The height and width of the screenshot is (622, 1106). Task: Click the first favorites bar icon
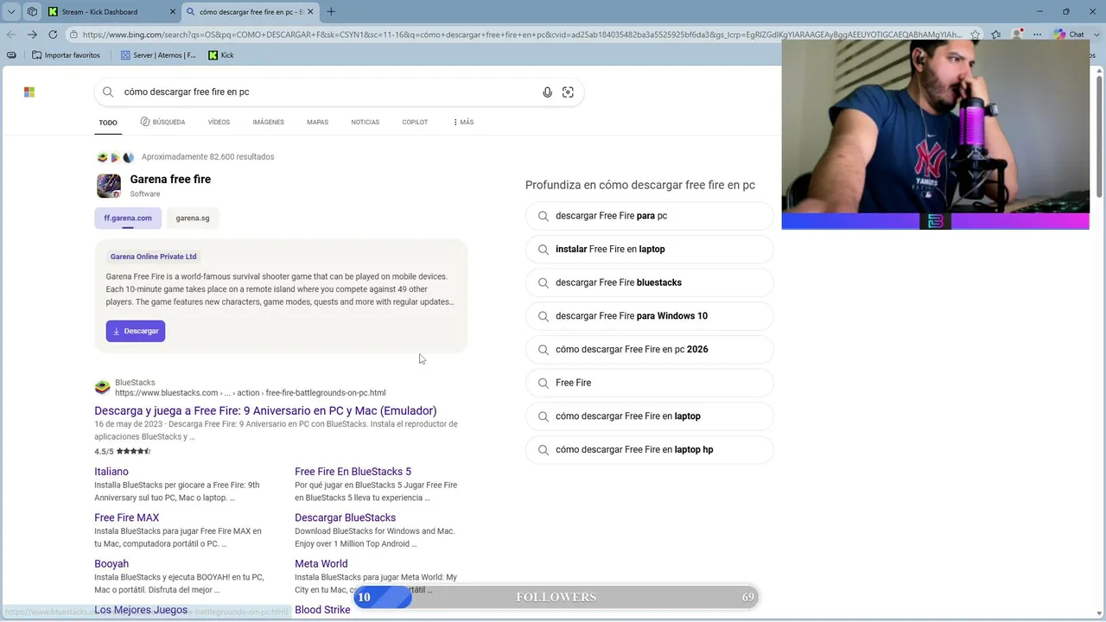[11, 55]
